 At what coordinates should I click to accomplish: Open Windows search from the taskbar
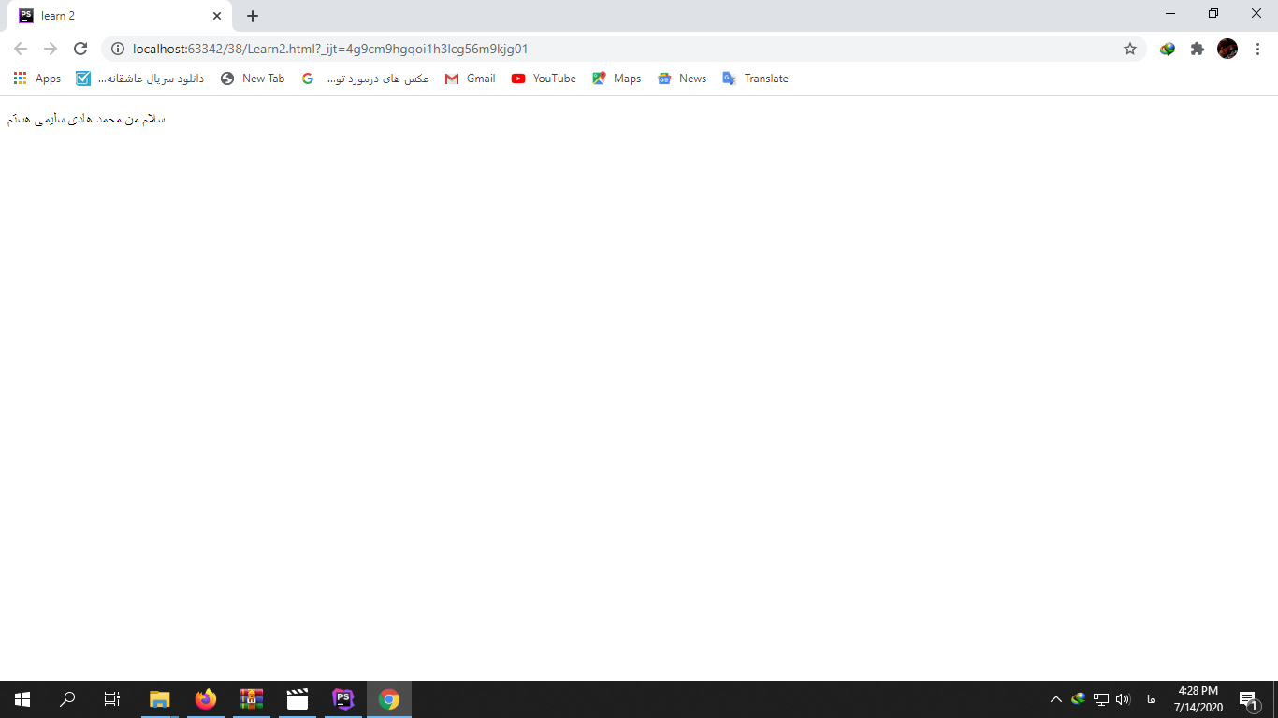coord(67,699)
